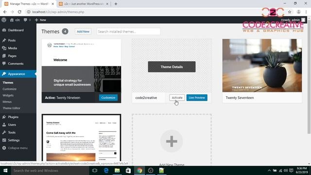Open Widgets submenu item

click(x=8, y=95)
